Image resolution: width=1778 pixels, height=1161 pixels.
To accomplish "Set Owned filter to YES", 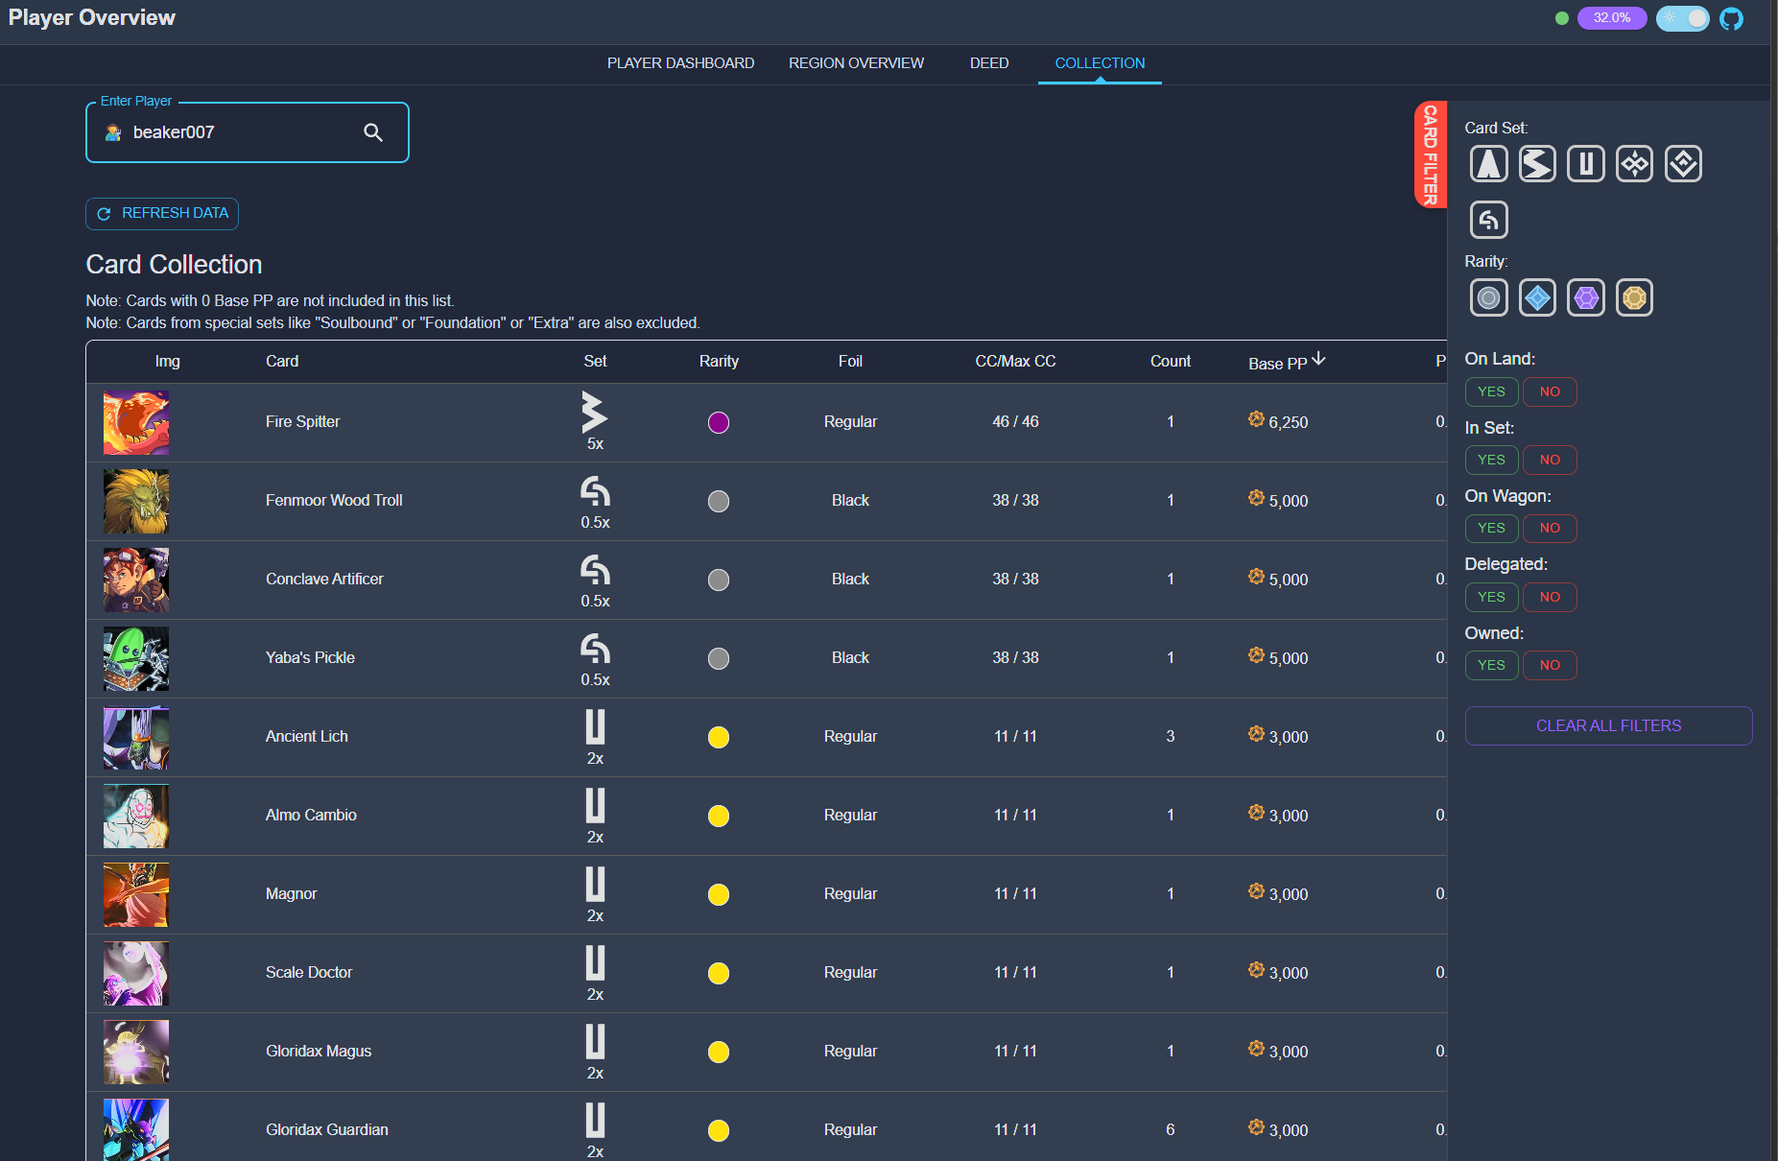I will (x=1490, y=665).
